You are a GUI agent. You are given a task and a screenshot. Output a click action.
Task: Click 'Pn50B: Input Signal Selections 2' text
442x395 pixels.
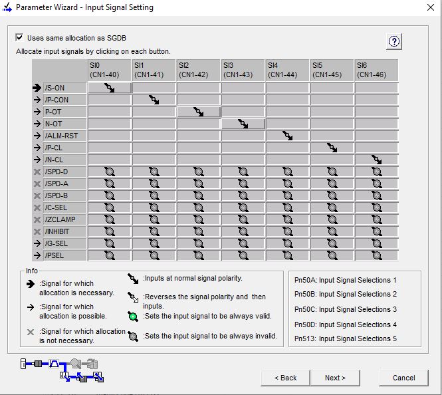(346, 294)
